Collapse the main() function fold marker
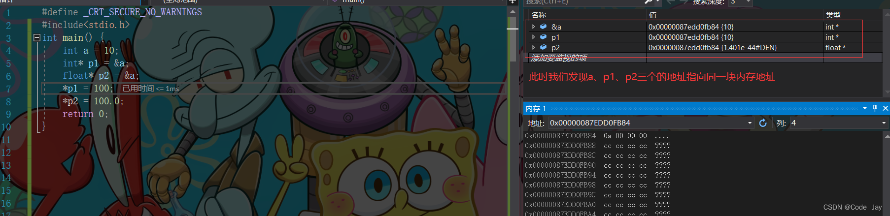This screenshot has height=216, width=890. pos(36,37)
